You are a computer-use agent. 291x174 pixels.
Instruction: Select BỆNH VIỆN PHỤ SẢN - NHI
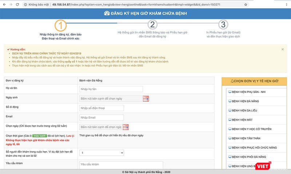(249, 92)
